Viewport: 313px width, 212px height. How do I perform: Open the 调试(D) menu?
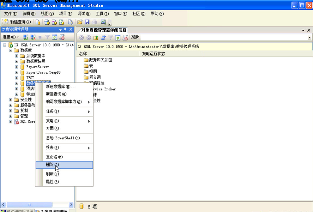(x=84, y=14)
